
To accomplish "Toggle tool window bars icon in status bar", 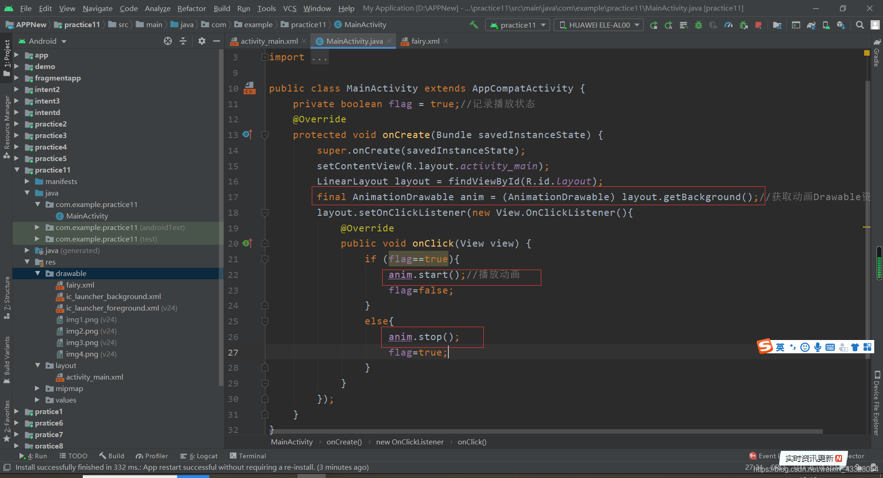I will [x=6, y=467].
